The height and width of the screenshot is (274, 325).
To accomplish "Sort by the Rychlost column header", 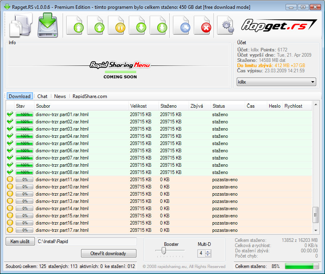I will (297, 106).
